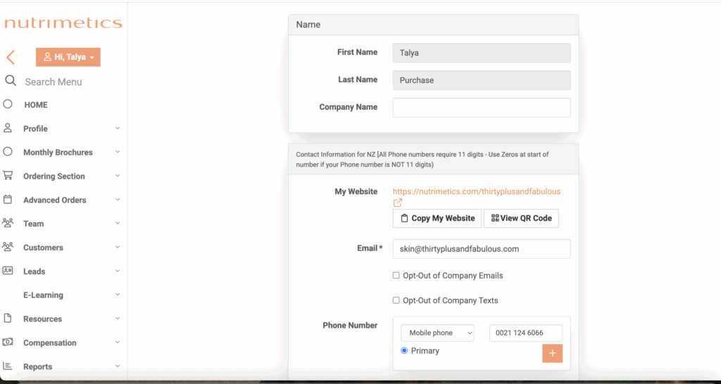Viewport: 721px width, 384px height.
Task: Select the Primary radio button
Action: click(404, 350)
